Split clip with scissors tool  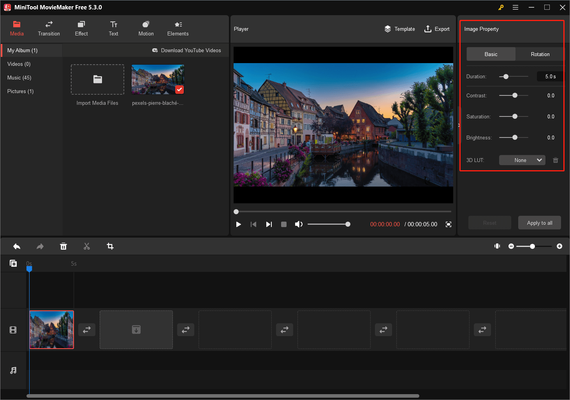87,246
